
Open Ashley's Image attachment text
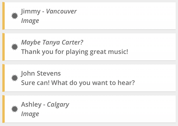[30, 114]
